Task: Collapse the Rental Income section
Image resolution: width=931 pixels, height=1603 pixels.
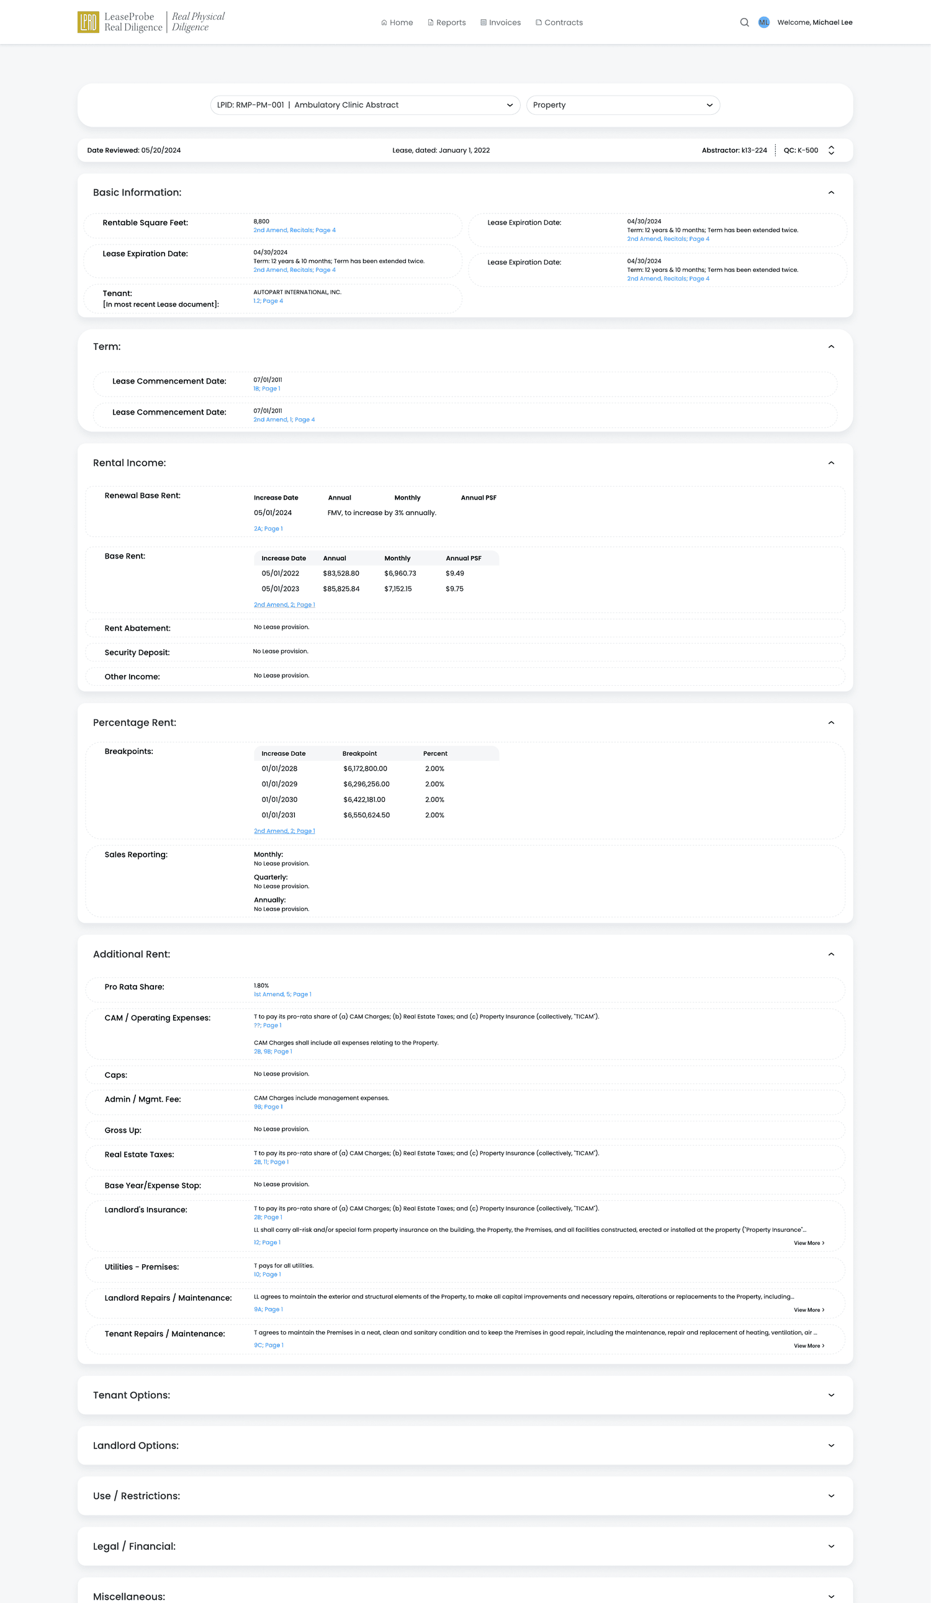Action: point(831,463)
